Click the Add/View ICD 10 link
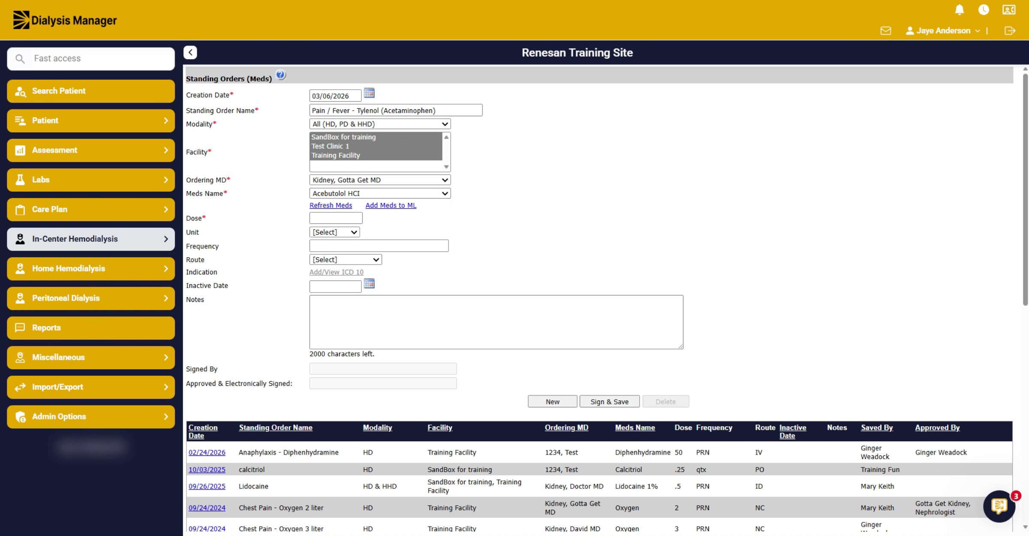 (x=336, y=272)
